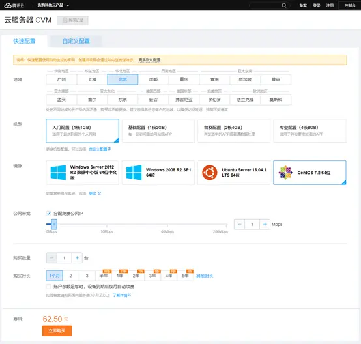The image size is (361, 344).
Task: Select the Ubuntu Server 16.04.1 LTS image
Action: click(234, 173)
